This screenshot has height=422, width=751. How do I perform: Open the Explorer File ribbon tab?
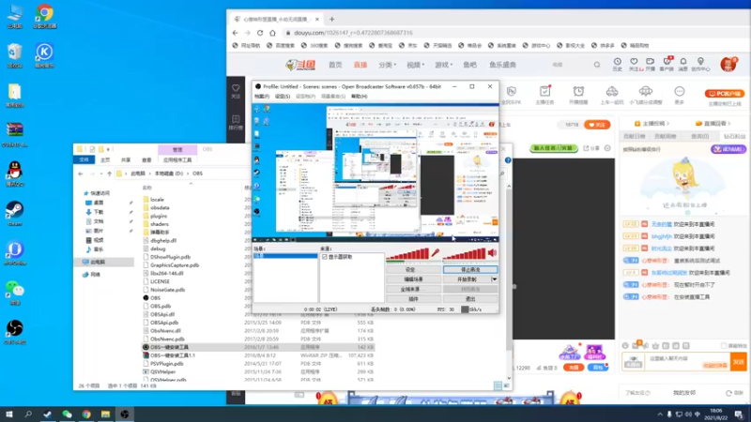[84, 159]
